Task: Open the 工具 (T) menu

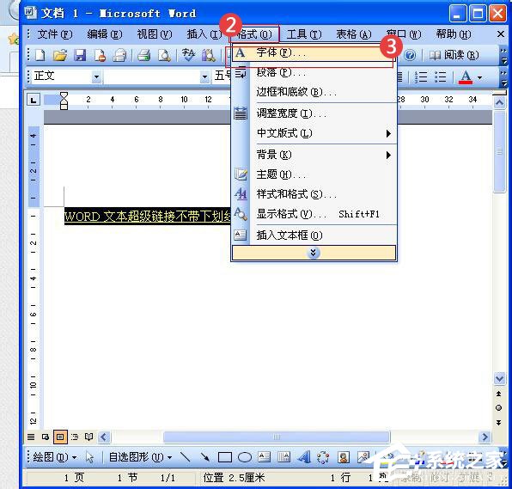Action: click(x=304, y=34)
